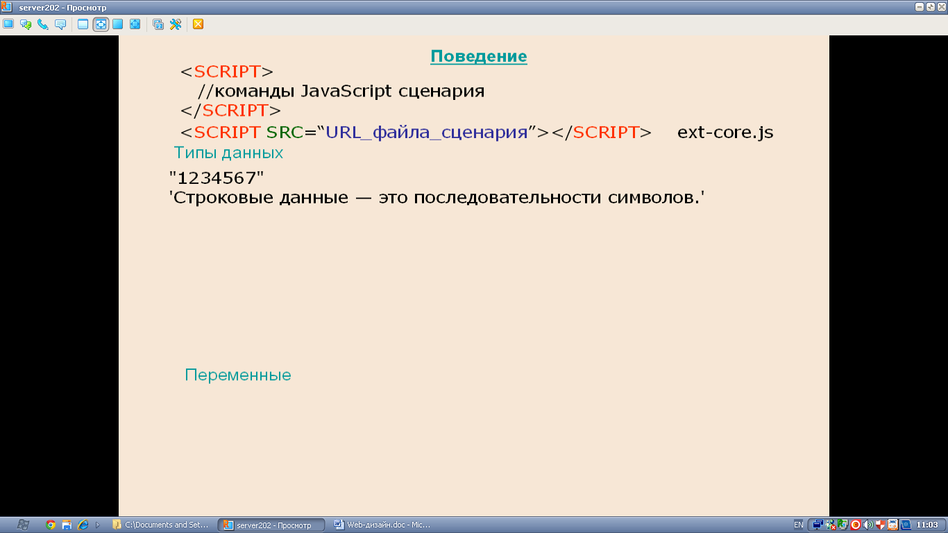The width and height of the screenshot is (948, 533).
Task: Expand the quick launch overflow arrow
Action: [98, 525]
